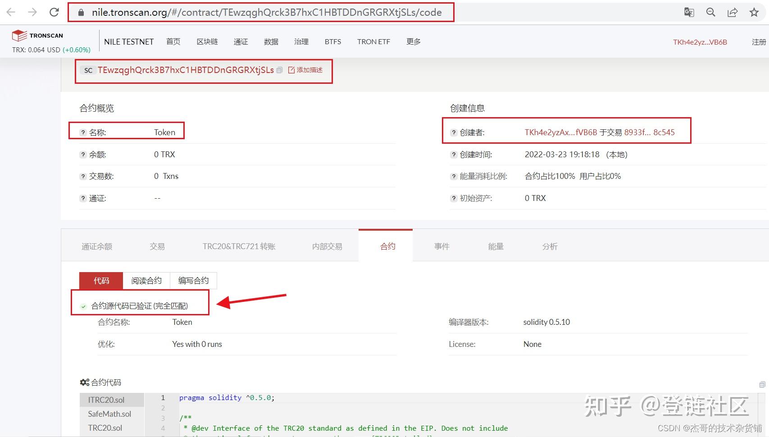Image resolution: width=769 pixels, height=437 pixels.
Task: Click code line pragma solidity ^0.5.0
Action: (227, 397)
